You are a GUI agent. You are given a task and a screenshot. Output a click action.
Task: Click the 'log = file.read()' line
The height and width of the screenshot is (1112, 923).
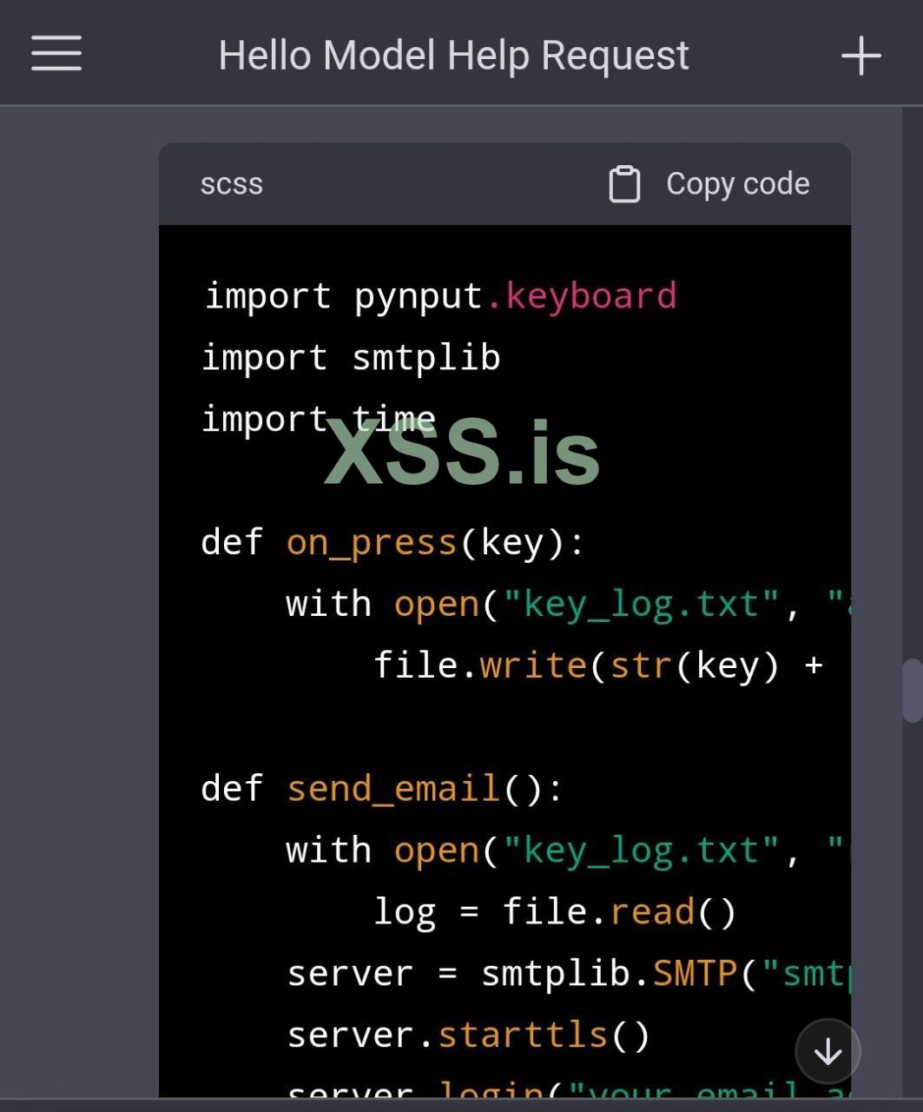tap(556, 912)
